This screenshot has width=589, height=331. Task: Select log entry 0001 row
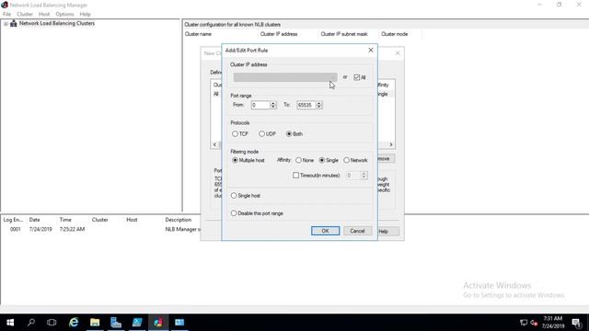tap(101, 229)
